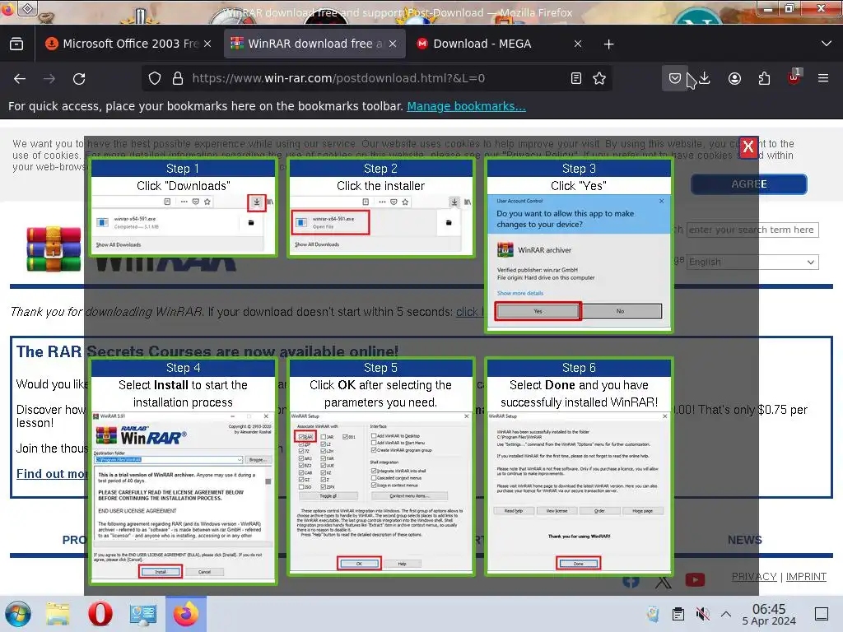Open the Firefox Downloads panel

[705, 78]
